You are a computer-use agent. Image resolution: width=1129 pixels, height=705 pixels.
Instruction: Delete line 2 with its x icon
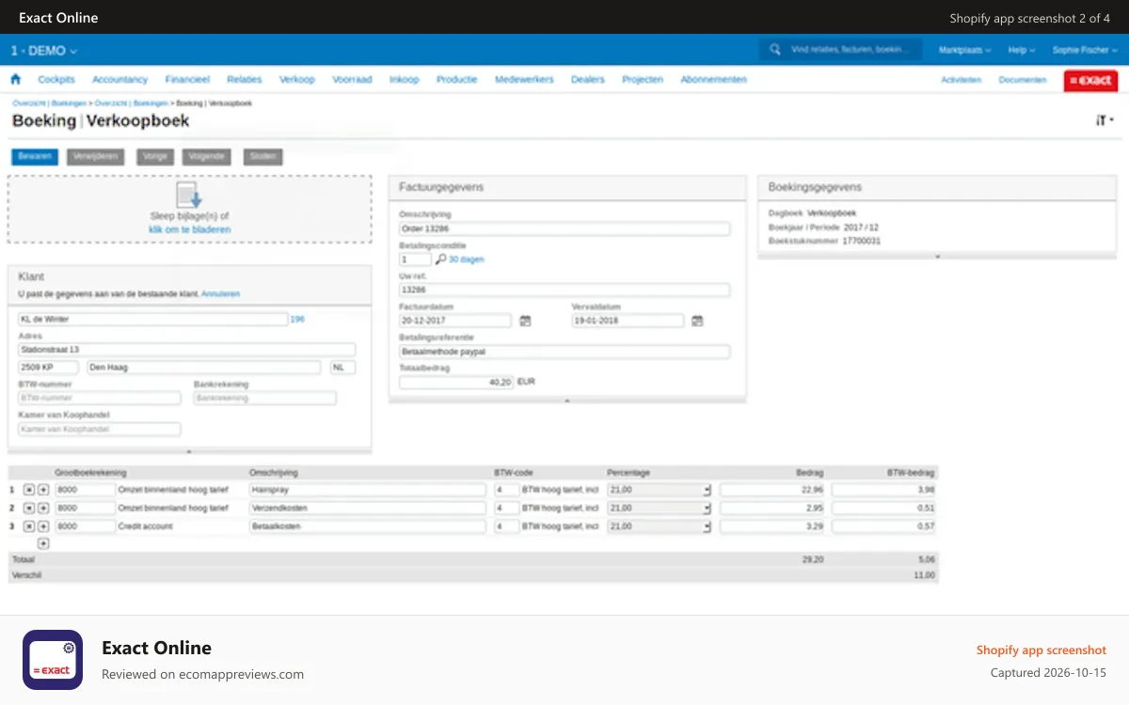click(x=29, y=508)
